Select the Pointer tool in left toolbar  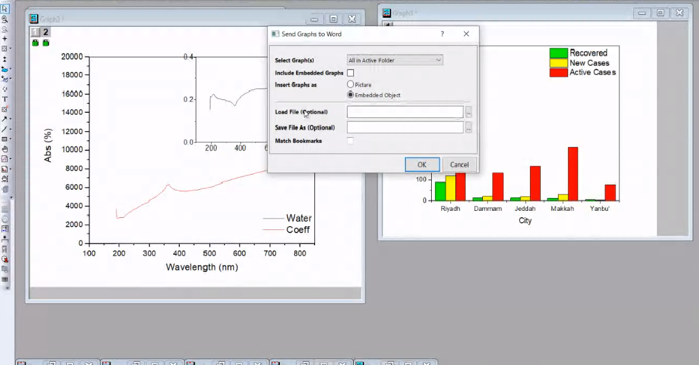click(x=4, y=8)
